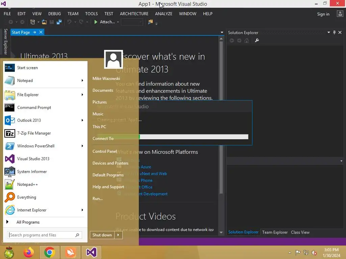346x259 pixels.
Task: Click the Open File toolbar icon
Action: tap(44, 22)
